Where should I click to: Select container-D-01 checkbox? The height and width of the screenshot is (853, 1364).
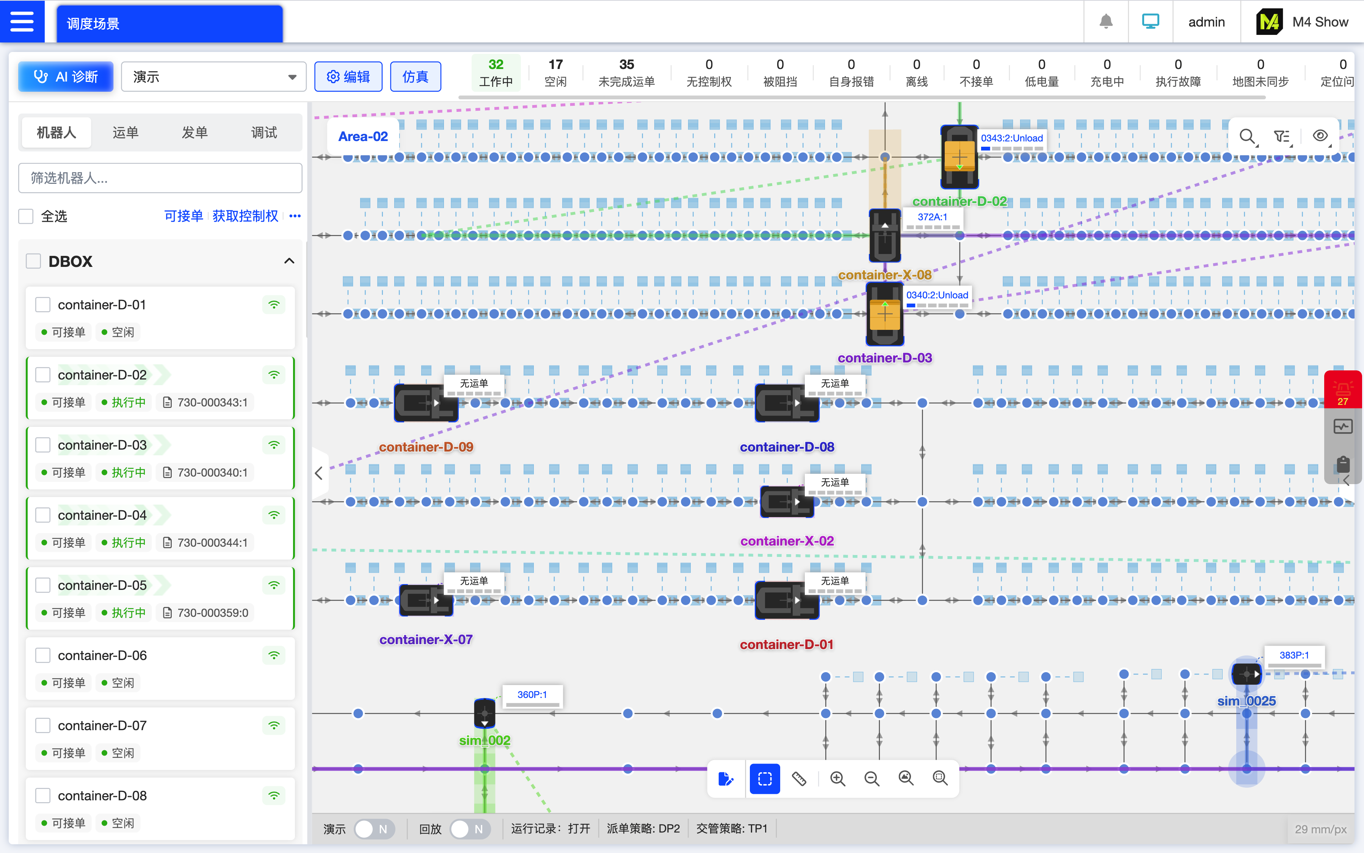tap(43, 305)
